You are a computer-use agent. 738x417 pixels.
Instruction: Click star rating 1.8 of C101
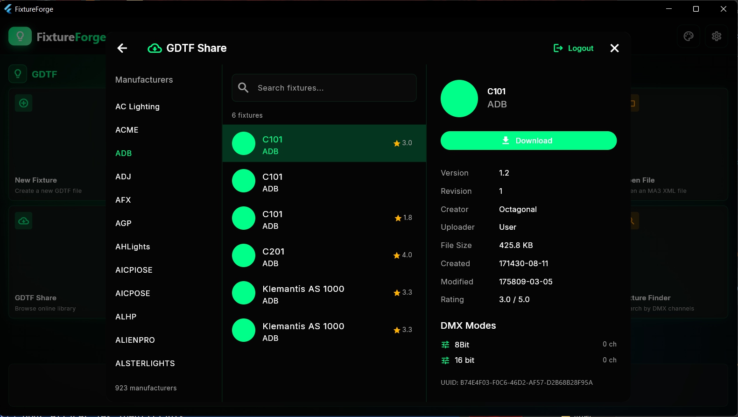(403, 218)
